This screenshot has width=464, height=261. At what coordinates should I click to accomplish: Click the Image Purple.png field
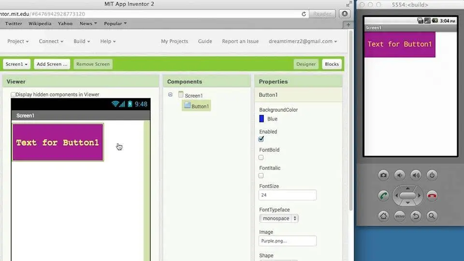click(287, 241)
